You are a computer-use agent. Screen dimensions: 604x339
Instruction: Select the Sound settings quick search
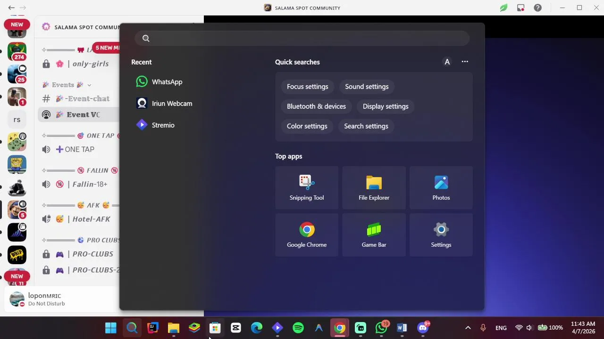click(367, 87)
